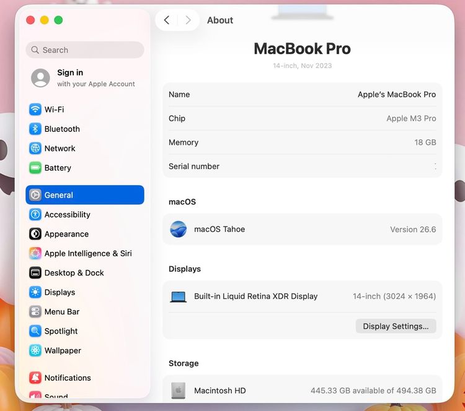Open Bluetooth settings pane
465x411 pixels.
[x=85, y=129]
